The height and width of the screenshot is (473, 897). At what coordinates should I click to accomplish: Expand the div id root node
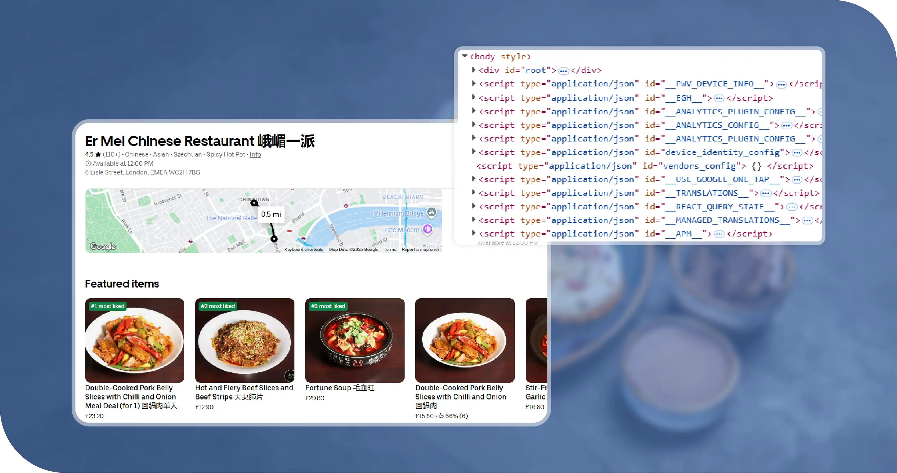point(474,70)
